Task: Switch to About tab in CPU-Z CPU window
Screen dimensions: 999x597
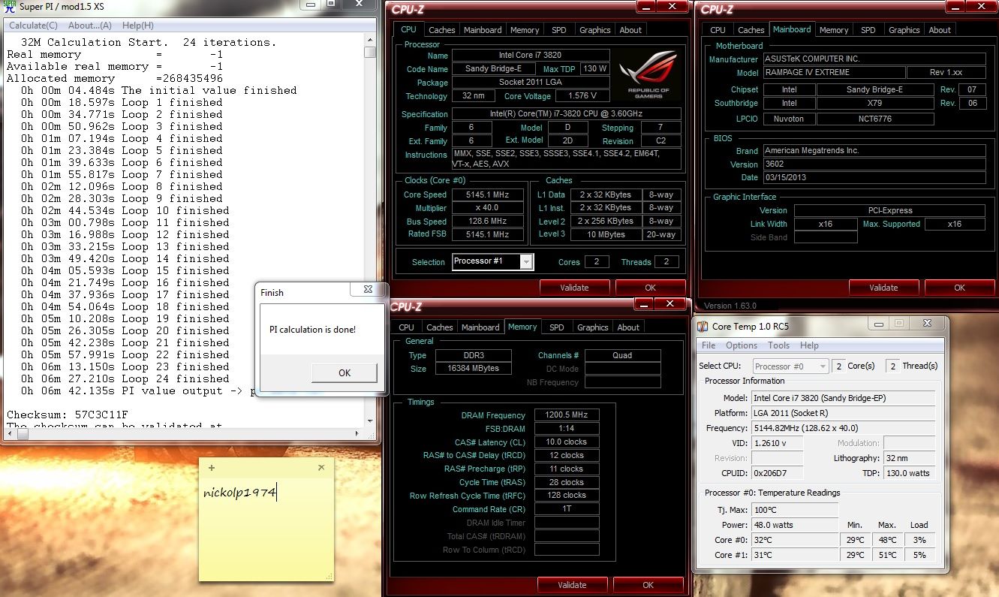Action: pos(630,30)
